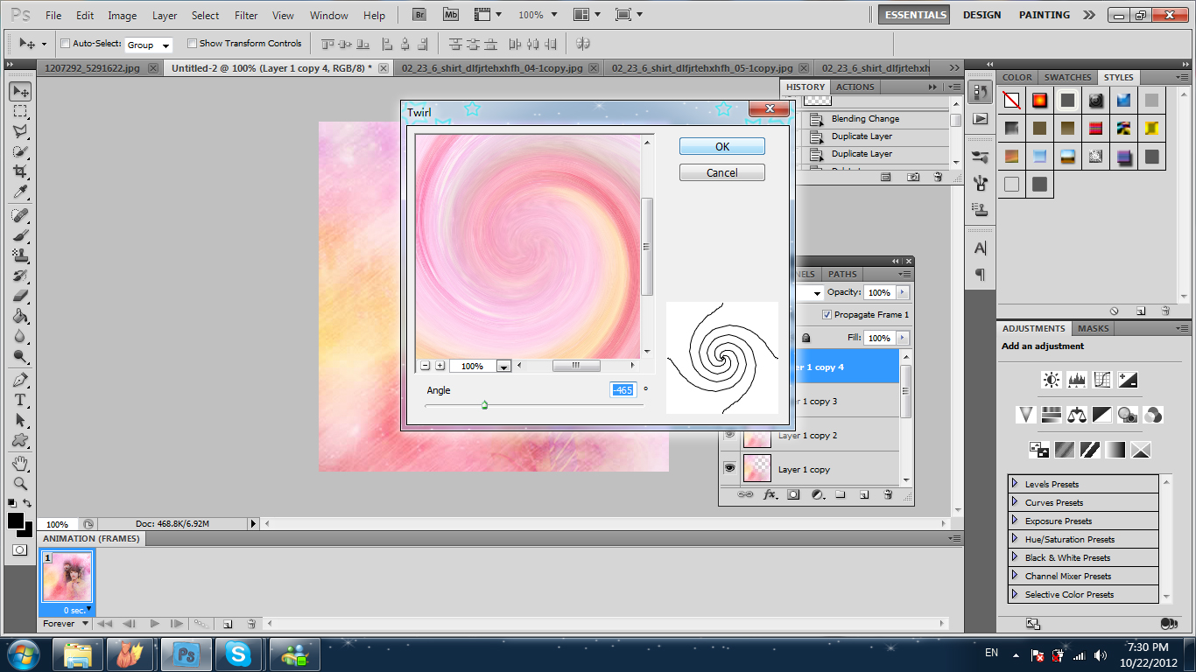1196x672 pixels.
Task: Select the Hand tool
Action: point(20,463)
